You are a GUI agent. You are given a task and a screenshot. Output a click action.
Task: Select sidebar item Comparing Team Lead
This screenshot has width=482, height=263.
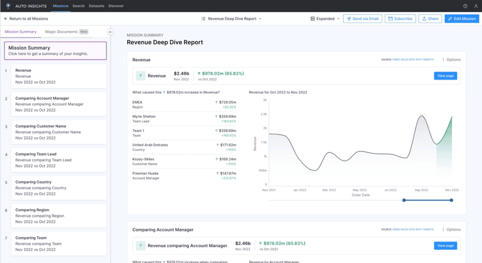[59, 160]
